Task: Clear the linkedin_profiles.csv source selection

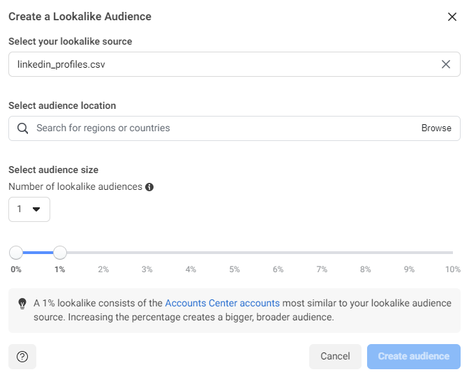Action: (446, 64)
